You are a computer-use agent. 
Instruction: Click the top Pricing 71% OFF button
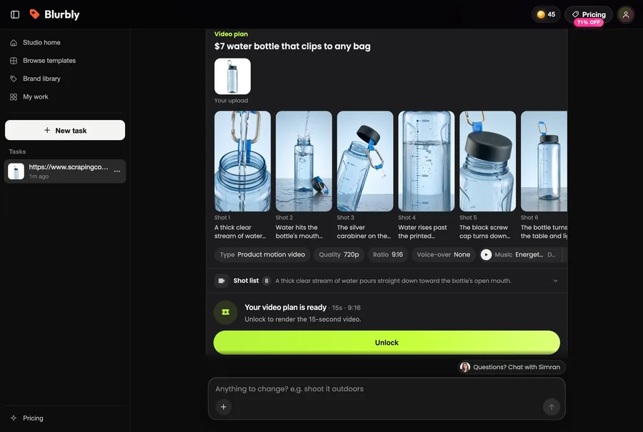[589, 16]
